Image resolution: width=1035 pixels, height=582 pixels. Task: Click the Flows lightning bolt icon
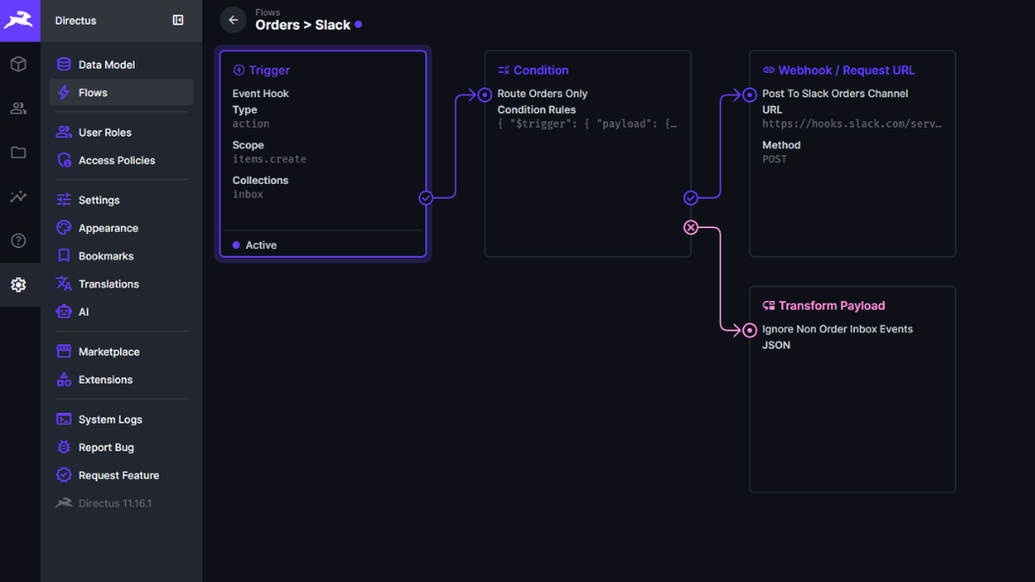coord(63,92)
